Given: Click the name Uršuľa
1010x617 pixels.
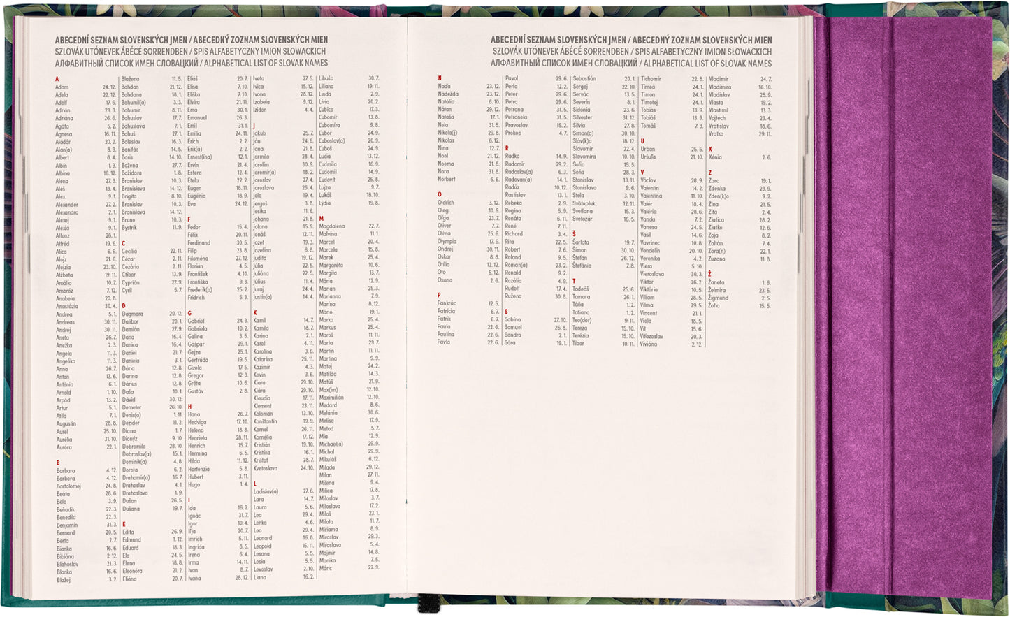Looking at the screenshot, I should coord(648,157).
